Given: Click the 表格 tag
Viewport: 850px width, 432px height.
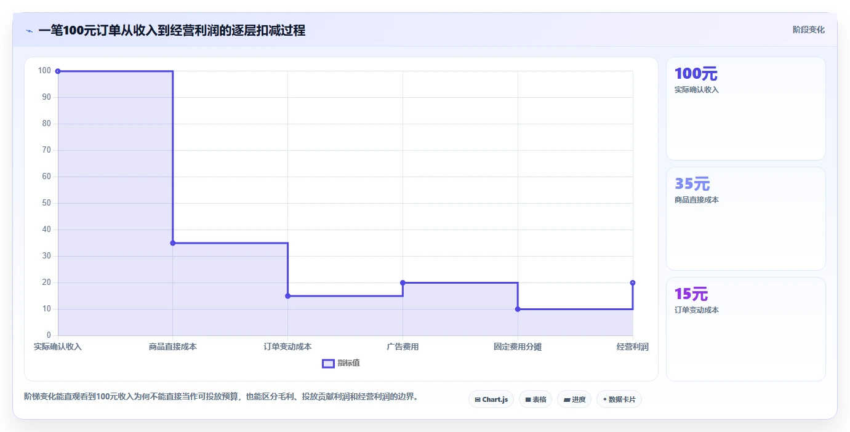Looking at the screenshot, I should coord(535,399).
